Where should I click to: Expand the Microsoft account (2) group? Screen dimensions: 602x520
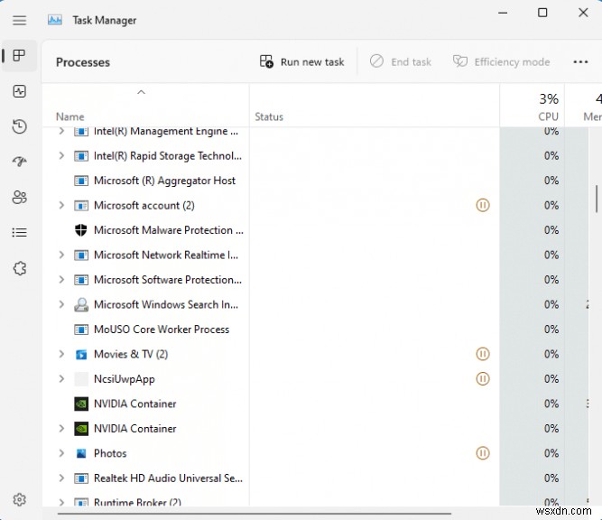pos(61,205)
